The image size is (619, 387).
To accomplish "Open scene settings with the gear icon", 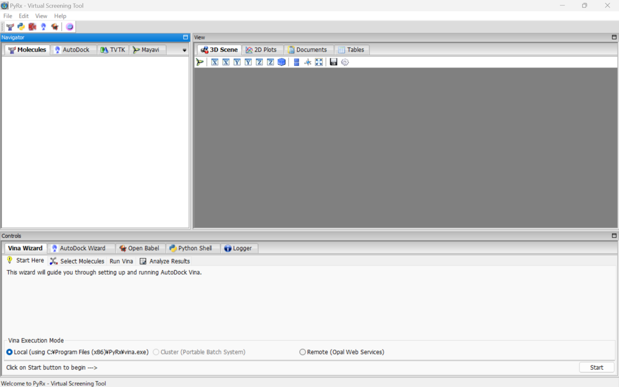I will click(345, 62).
